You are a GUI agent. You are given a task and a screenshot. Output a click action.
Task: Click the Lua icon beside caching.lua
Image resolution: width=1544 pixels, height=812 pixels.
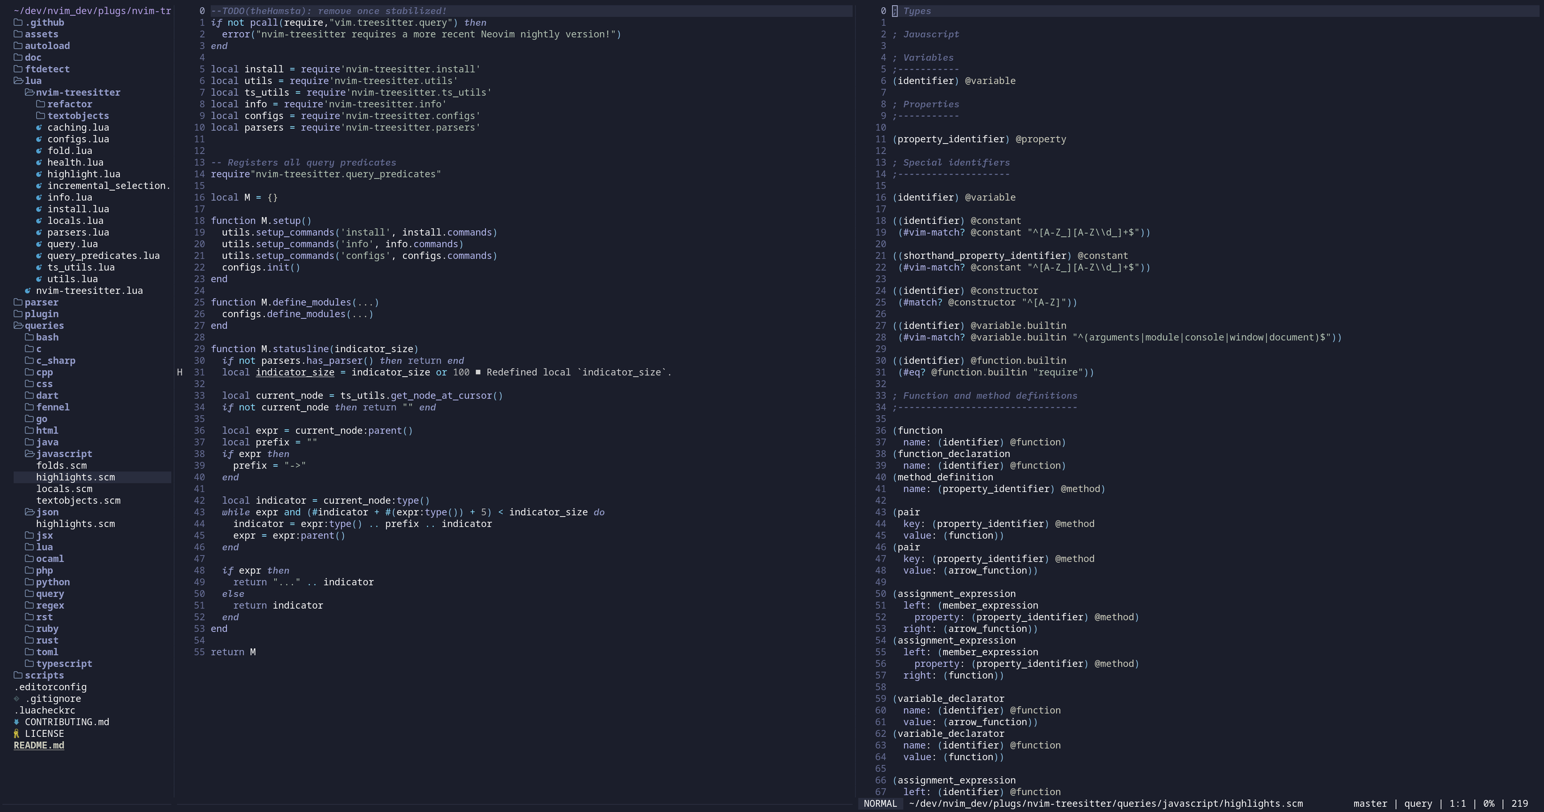click(40, 127)
